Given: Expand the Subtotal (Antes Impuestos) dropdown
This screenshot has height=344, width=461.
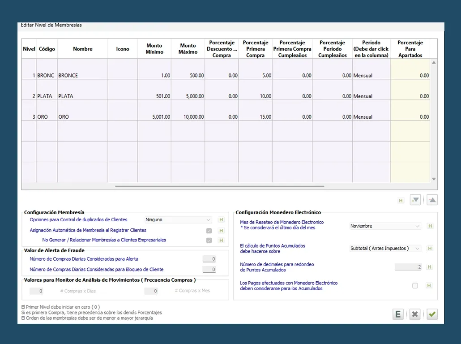Looking at the screenshot, I should tap(385, 249).
